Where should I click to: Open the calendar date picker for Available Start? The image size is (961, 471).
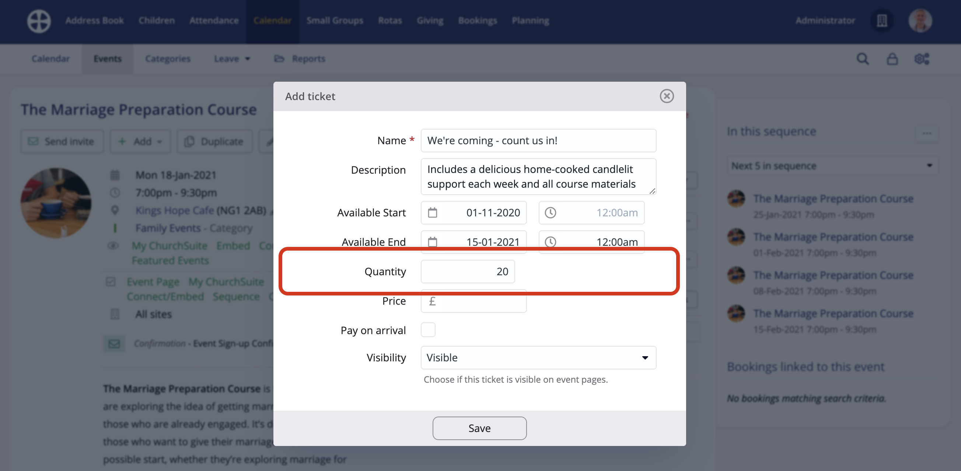click(x=433, y=213)
